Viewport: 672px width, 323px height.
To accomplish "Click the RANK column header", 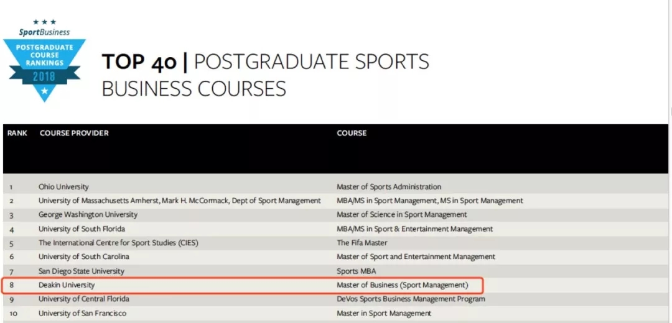I will coord(17,133).
